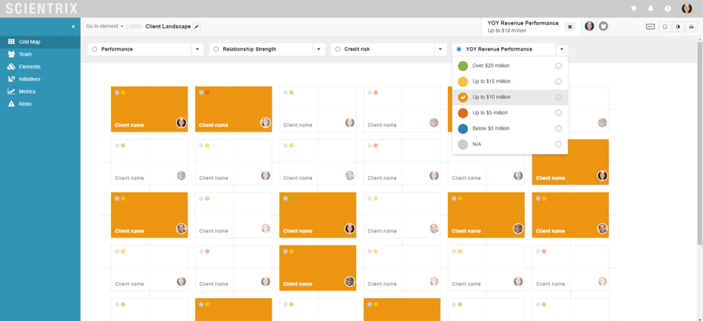The width and height of the screenshot is (703, 321).
Task: Open the user profile avatar in the top bar
Action: [686, 8]
